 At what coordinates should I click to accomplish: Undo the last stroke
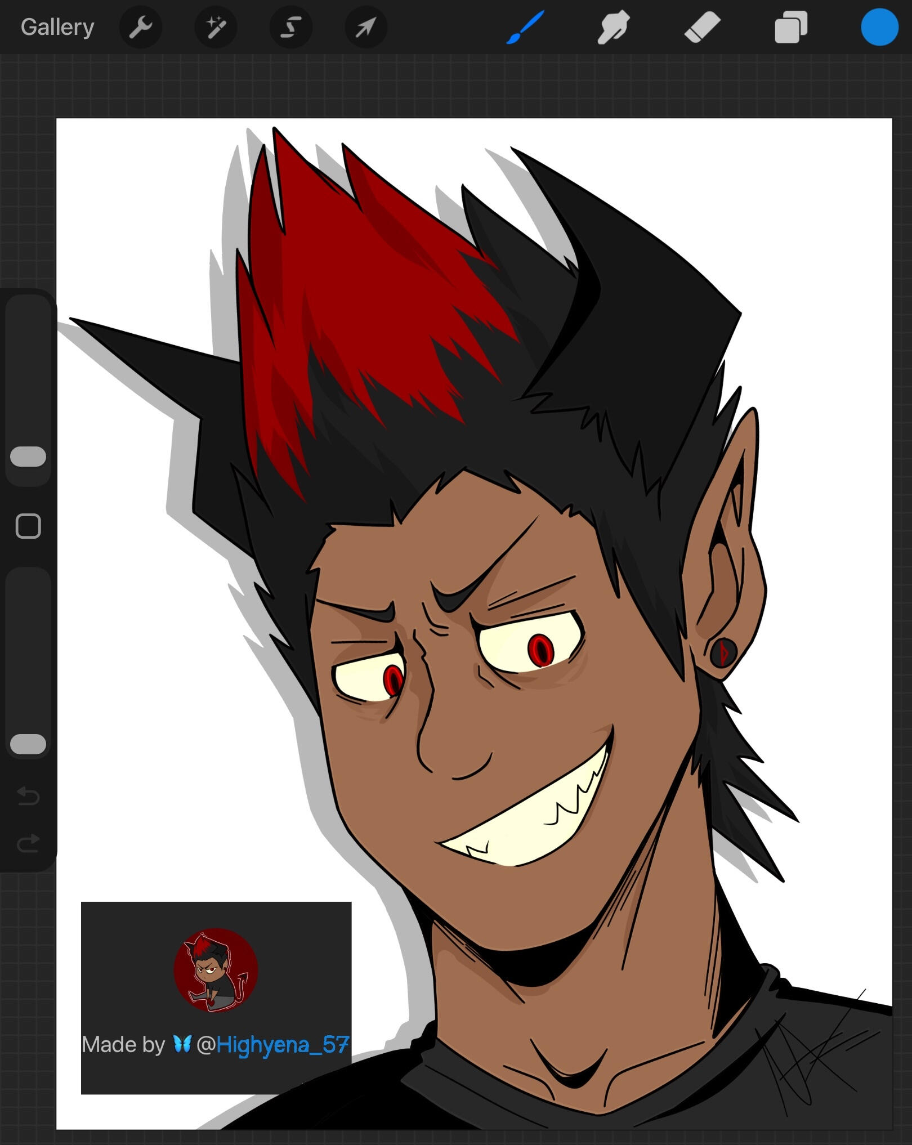tap(28, 796)
